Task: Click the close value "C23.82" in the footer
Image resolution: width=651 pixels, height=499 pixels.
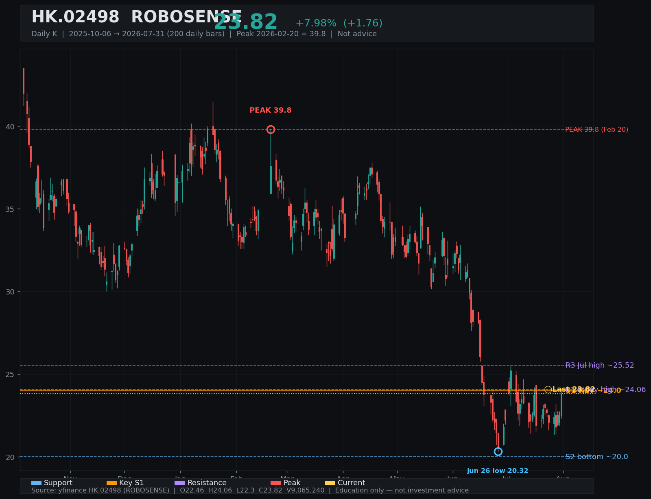Action: pos(271,490)
